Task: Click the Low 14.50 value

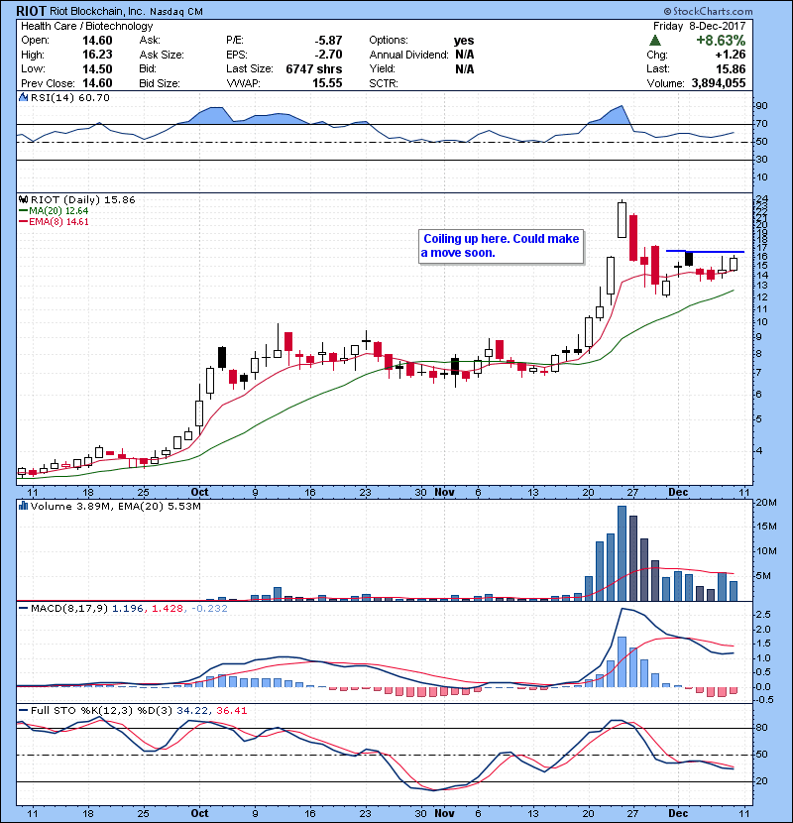Action: pos(97,68)
